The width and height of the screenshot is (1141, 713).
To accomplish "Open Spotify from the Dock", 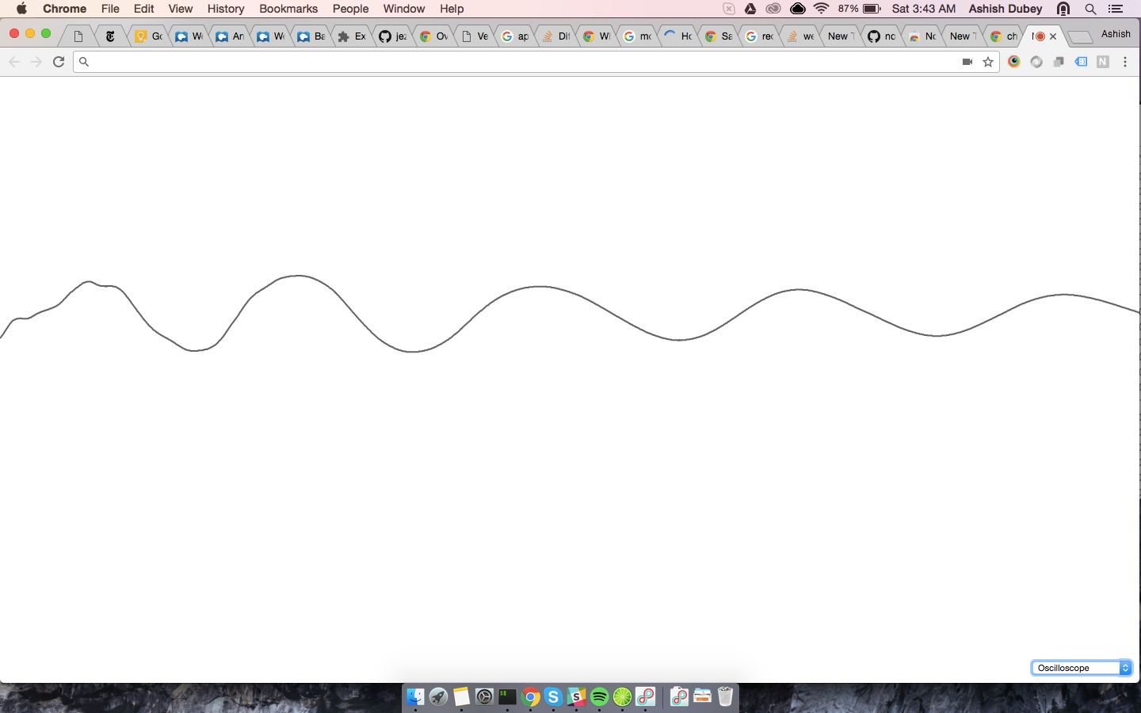I will click(x=599, y=697).
